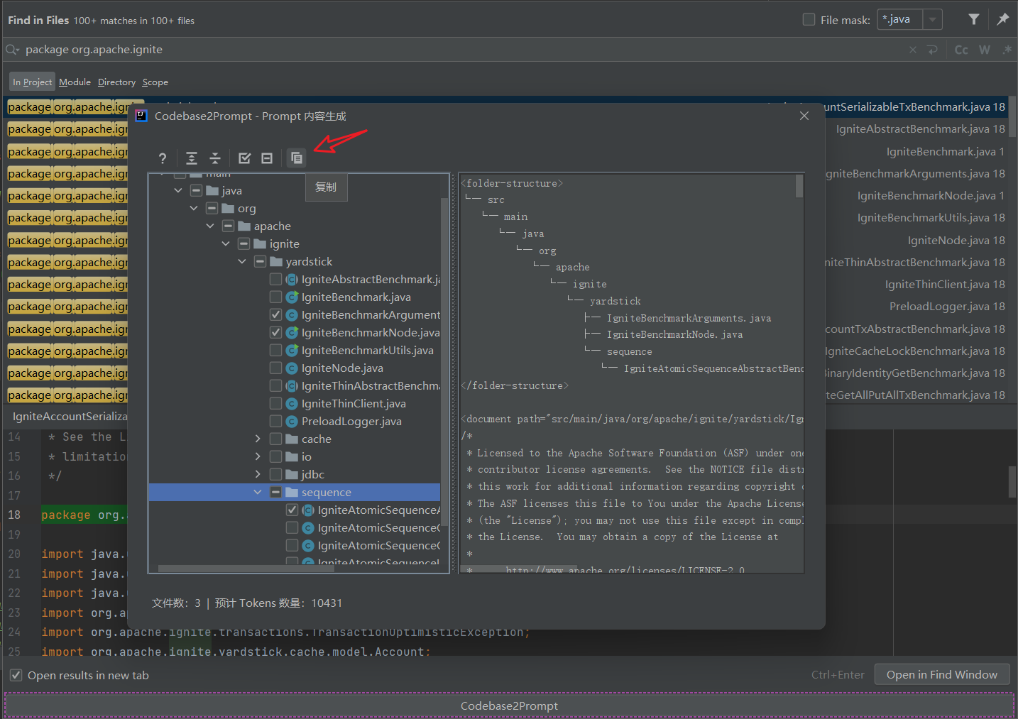Click the 复制 tooltip label
The width and height of the screenshot is (1018, 719).
pos(326,187)
